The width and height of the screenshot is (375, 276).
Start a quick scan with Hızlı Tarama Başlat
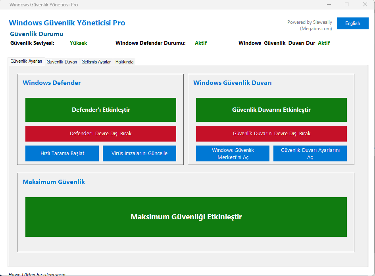coord(62,153)
